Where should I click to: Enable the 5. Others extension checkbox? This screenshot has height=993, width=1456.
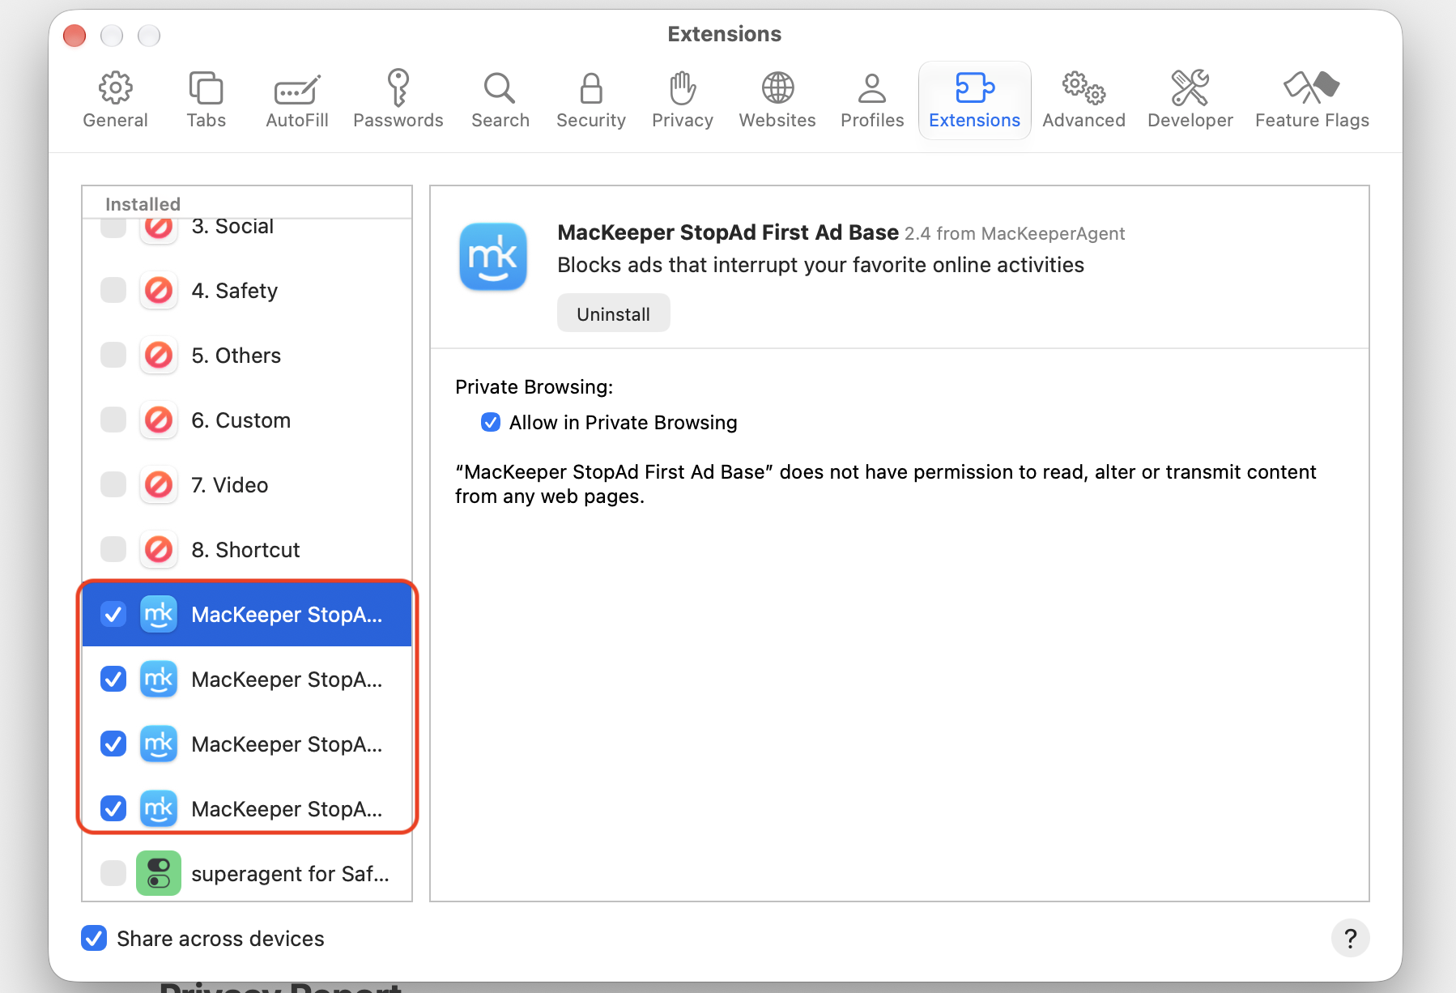click(x=113, y=355)
